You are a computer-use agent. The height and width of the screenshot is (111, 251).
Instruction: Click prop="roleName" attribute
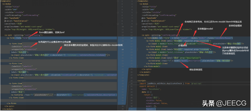(x=202, y=49)
